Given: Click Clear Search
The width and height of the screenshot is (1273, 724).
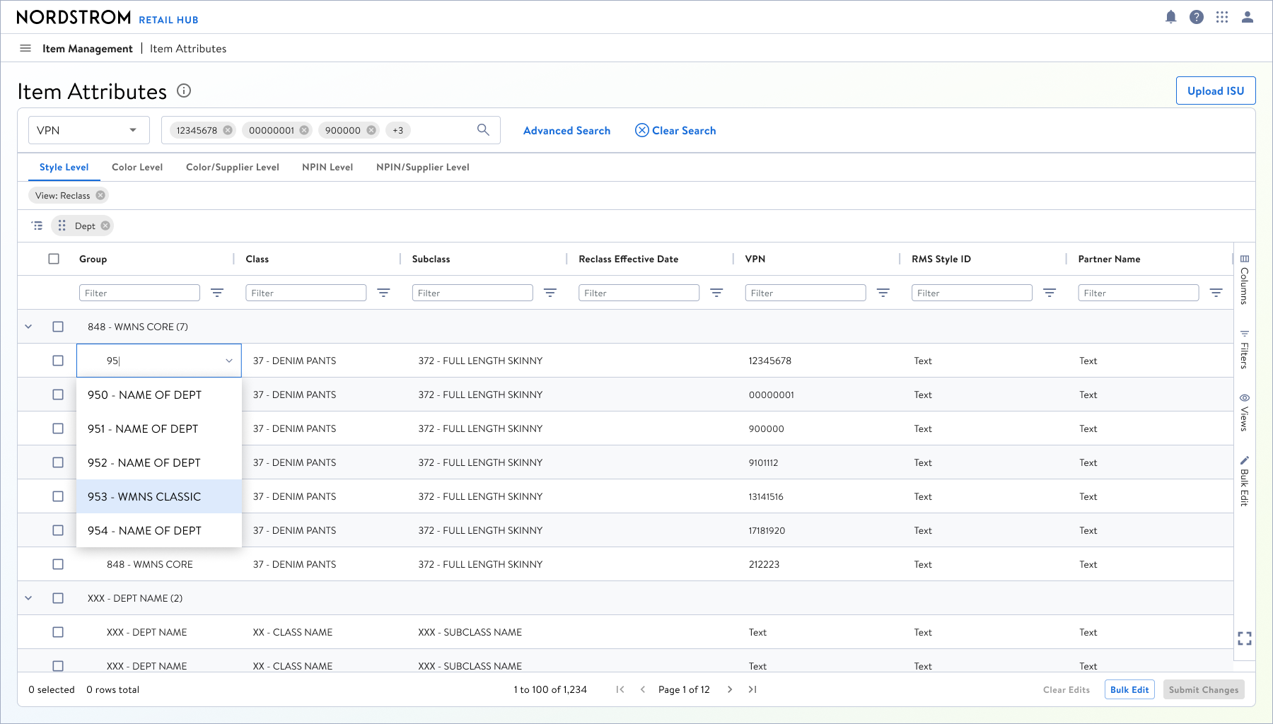Looking at the screenshot, I should click(x=675, y=130).
